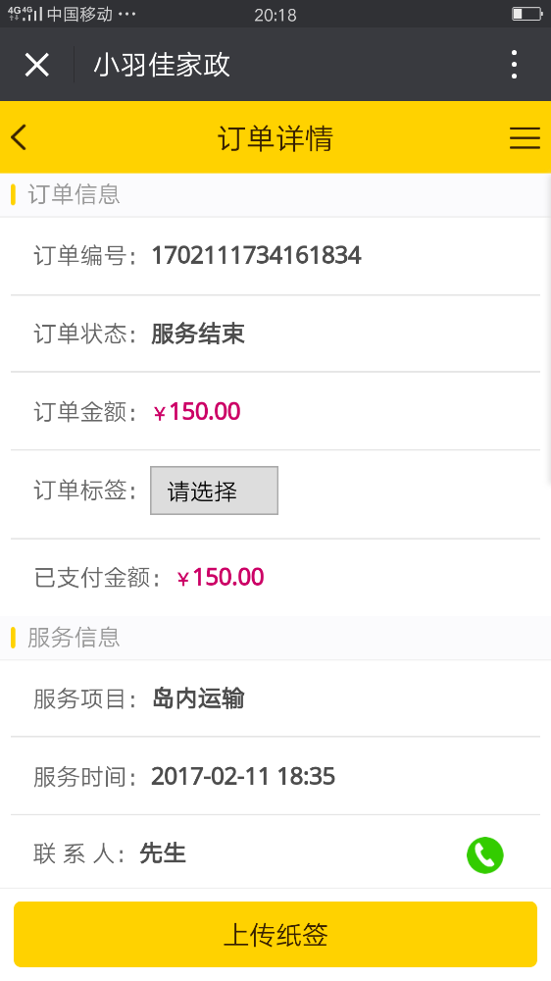Open the hamburger menu icon
This screenshot has width=551, height=981.
coord(525,137)
